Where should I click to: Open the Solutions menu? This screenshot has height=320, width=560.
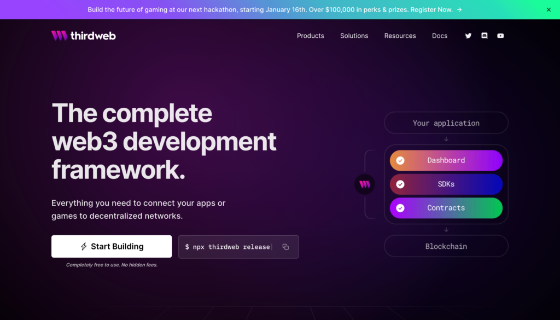[x=354, y=36]
